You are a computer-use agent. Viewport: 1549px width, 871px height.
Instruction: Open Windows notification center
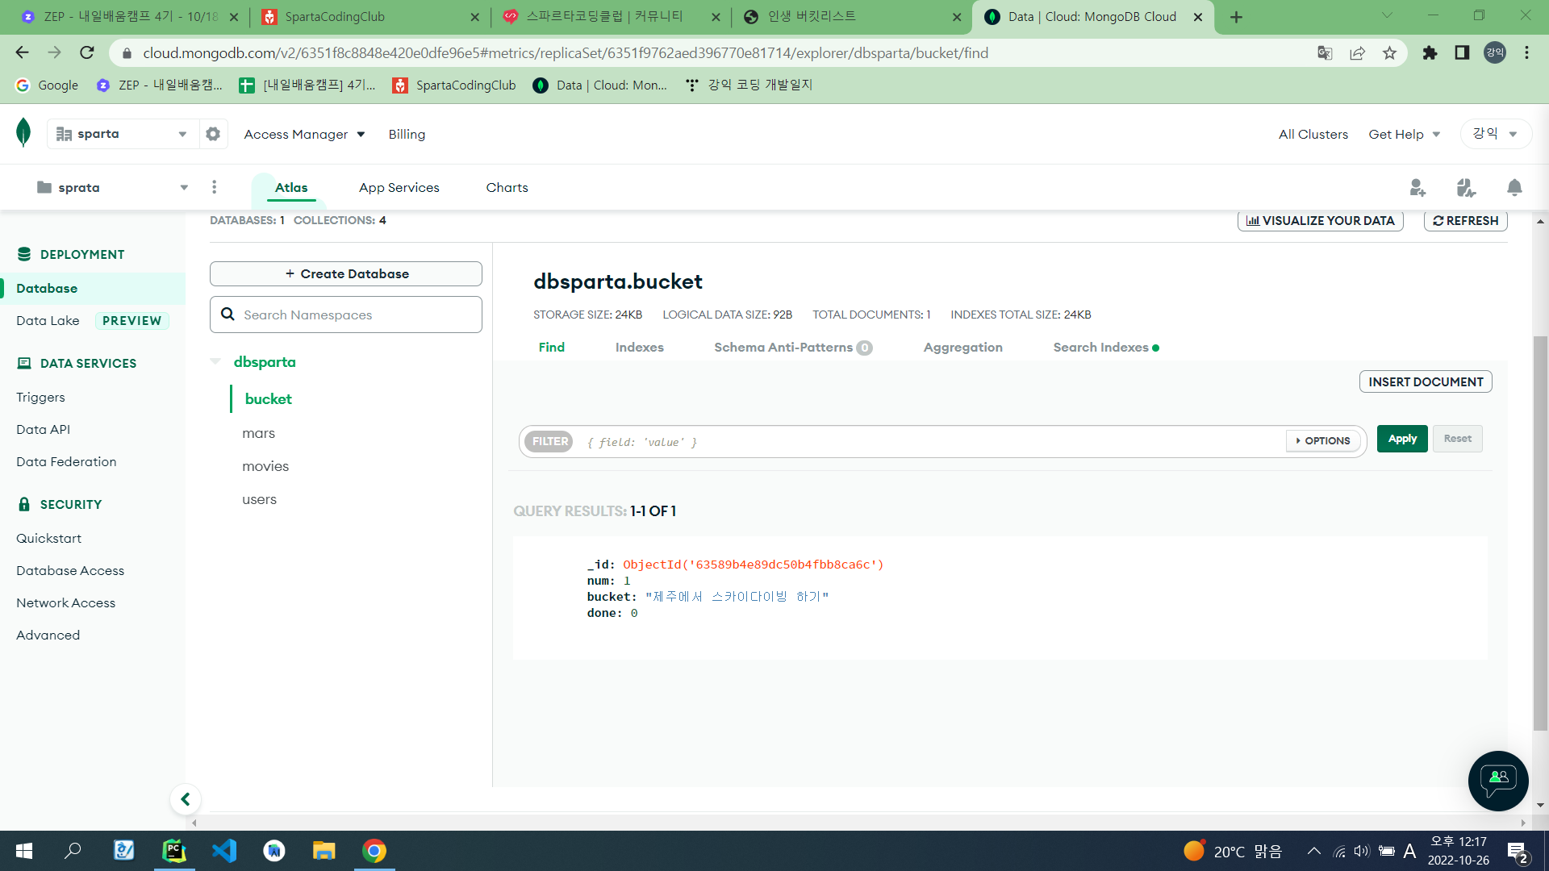click(x=1517, y=852)
